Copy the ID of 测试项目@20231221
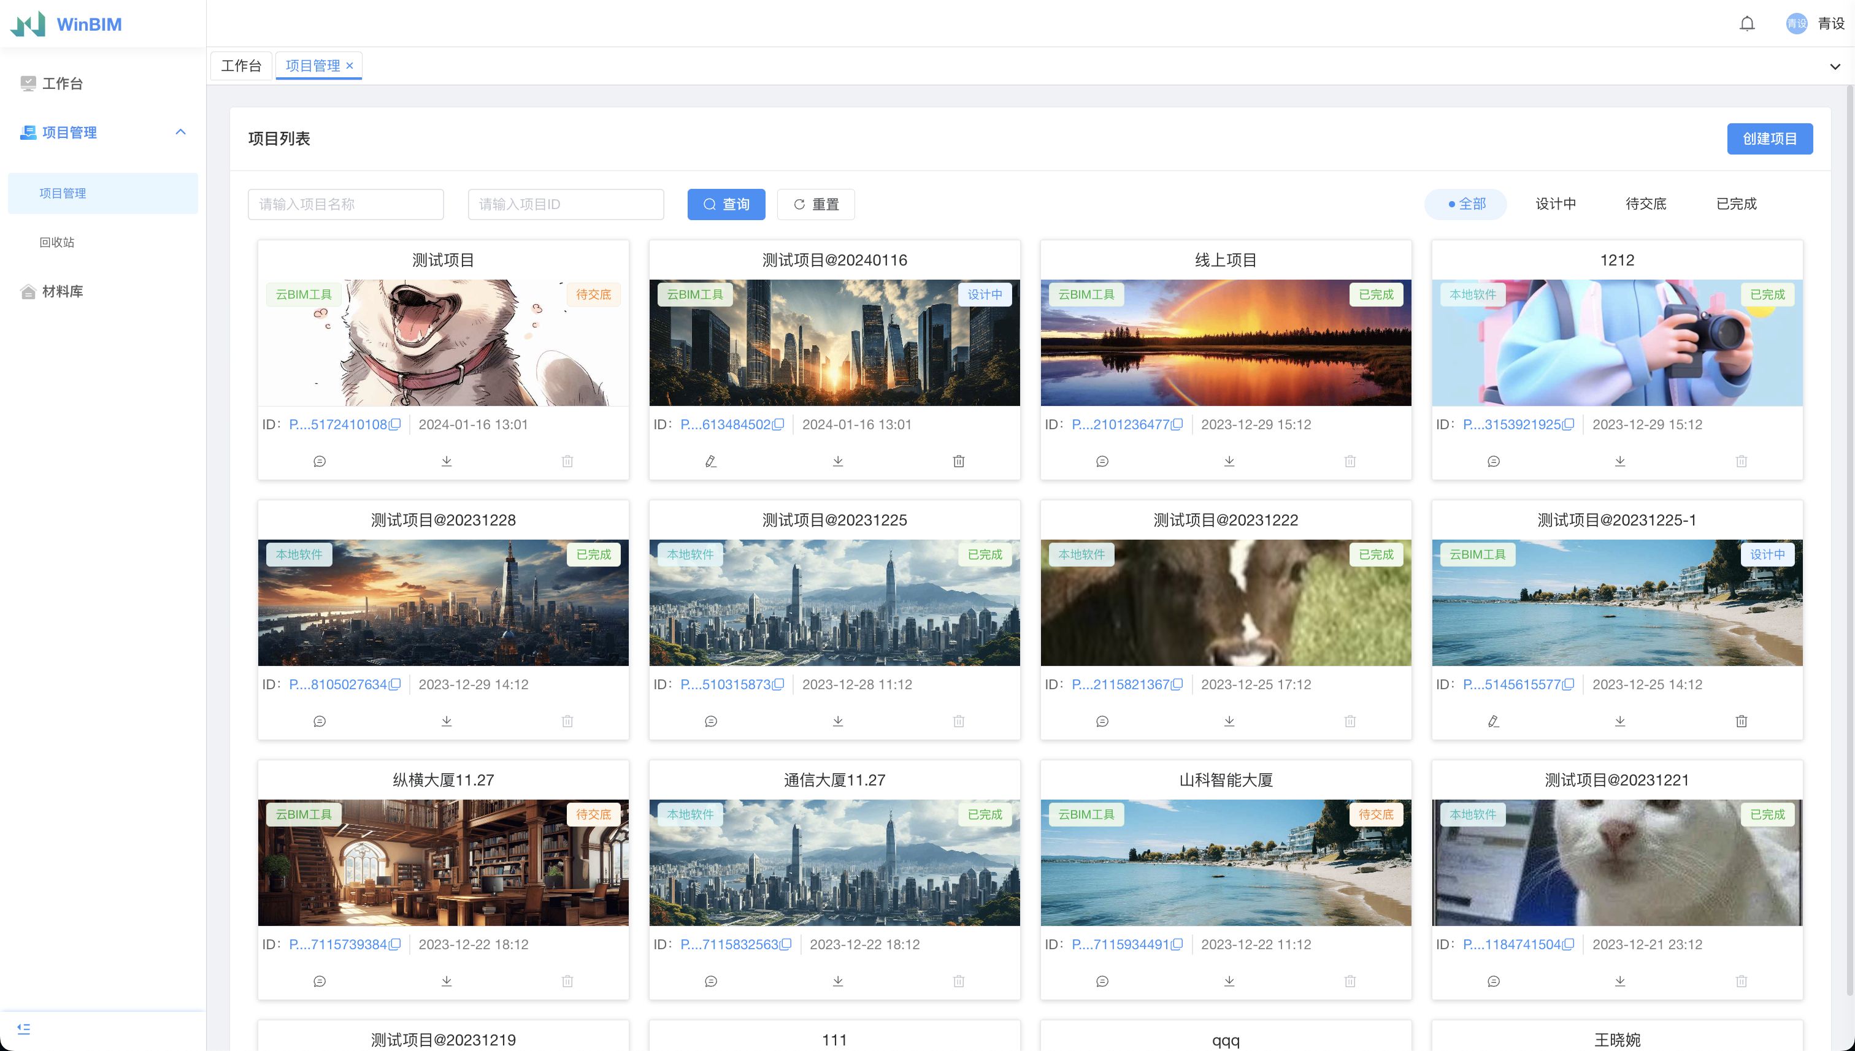Screen dimensions: 1855x1051 point(1569,944)
